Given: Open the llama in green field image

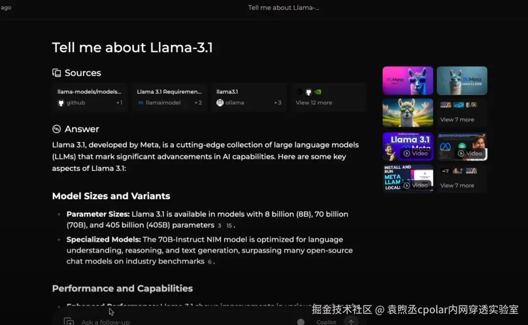Looking at the screenshot, I should [408, 113].
